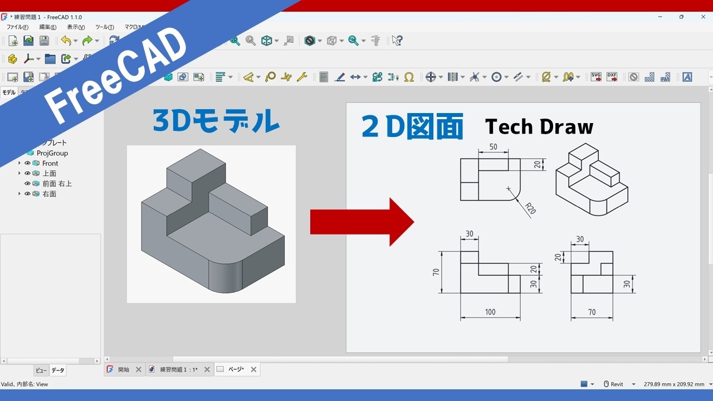Select the データ property tab
Viewport: 713px width, 401px height.
[58, 370]
